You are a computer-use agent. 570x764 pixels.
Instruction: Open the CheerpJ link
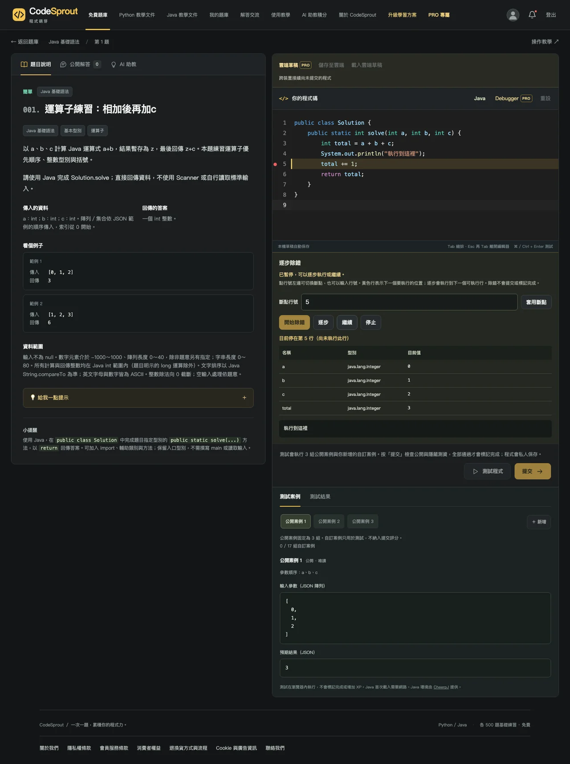441,687
